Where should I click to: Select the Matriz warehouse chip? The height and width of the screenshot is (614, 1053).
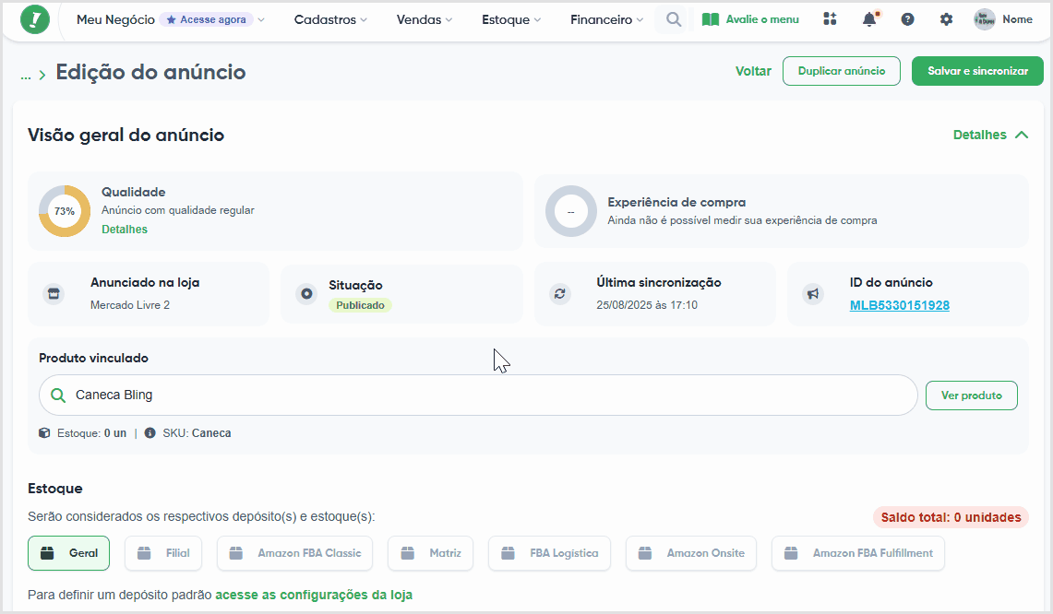(430, 553)
